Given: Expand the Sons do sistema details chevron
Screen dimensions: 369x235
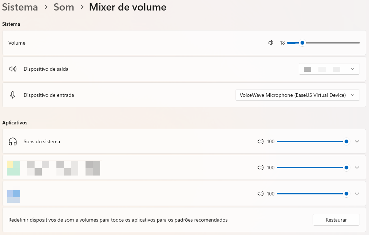Looking at the screenshot, I should 357,141.
